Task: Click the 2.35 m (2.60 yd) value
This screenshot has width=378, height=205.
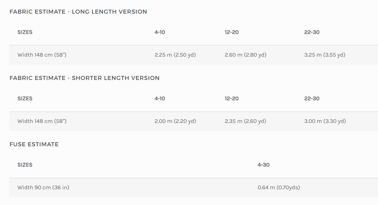Action: pos(245,121)
